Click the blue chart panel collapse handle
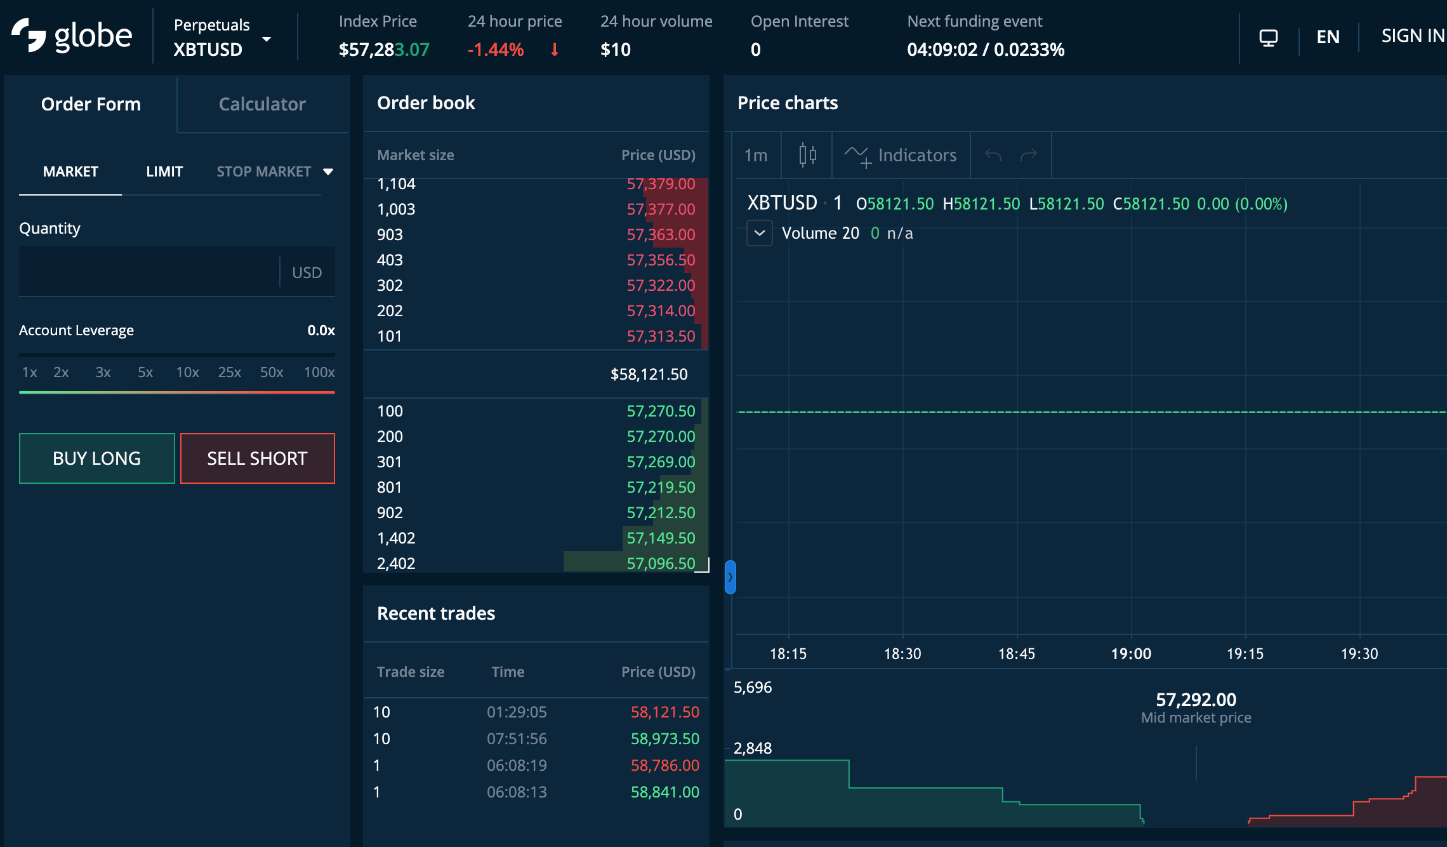Viewport: 1447px width, 847px height. 730,577
